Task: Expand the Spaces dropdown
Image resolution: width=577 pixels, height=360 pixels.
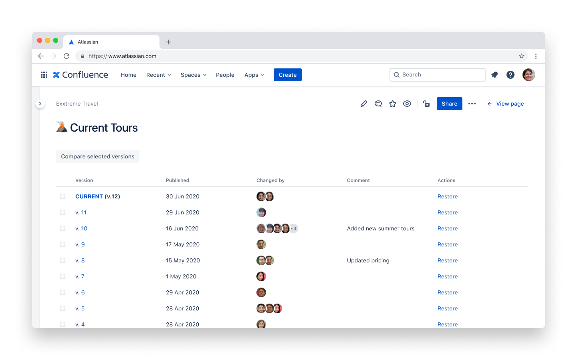Action: pos(193,75)
